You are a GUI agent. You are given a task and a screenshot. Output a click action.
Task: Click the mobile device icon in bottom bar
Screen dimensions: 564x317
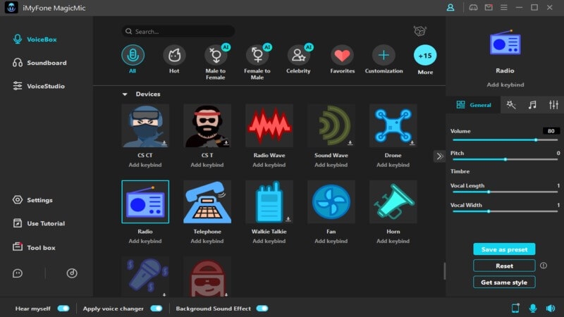515,308
